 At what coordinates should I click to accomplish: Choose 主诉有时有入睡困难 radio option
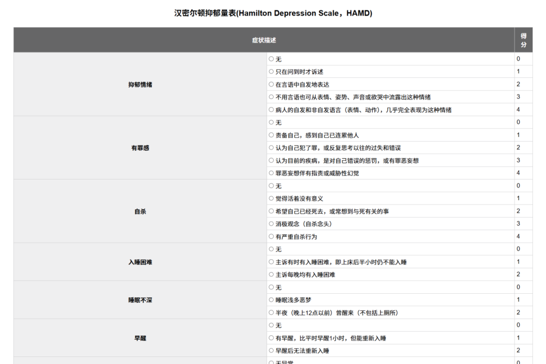(x=271, y=261)
